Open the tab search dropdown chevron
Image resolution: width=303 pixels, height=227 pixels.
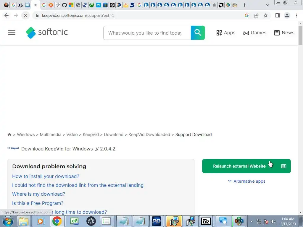pyautogui.click(x=267, y=5)
